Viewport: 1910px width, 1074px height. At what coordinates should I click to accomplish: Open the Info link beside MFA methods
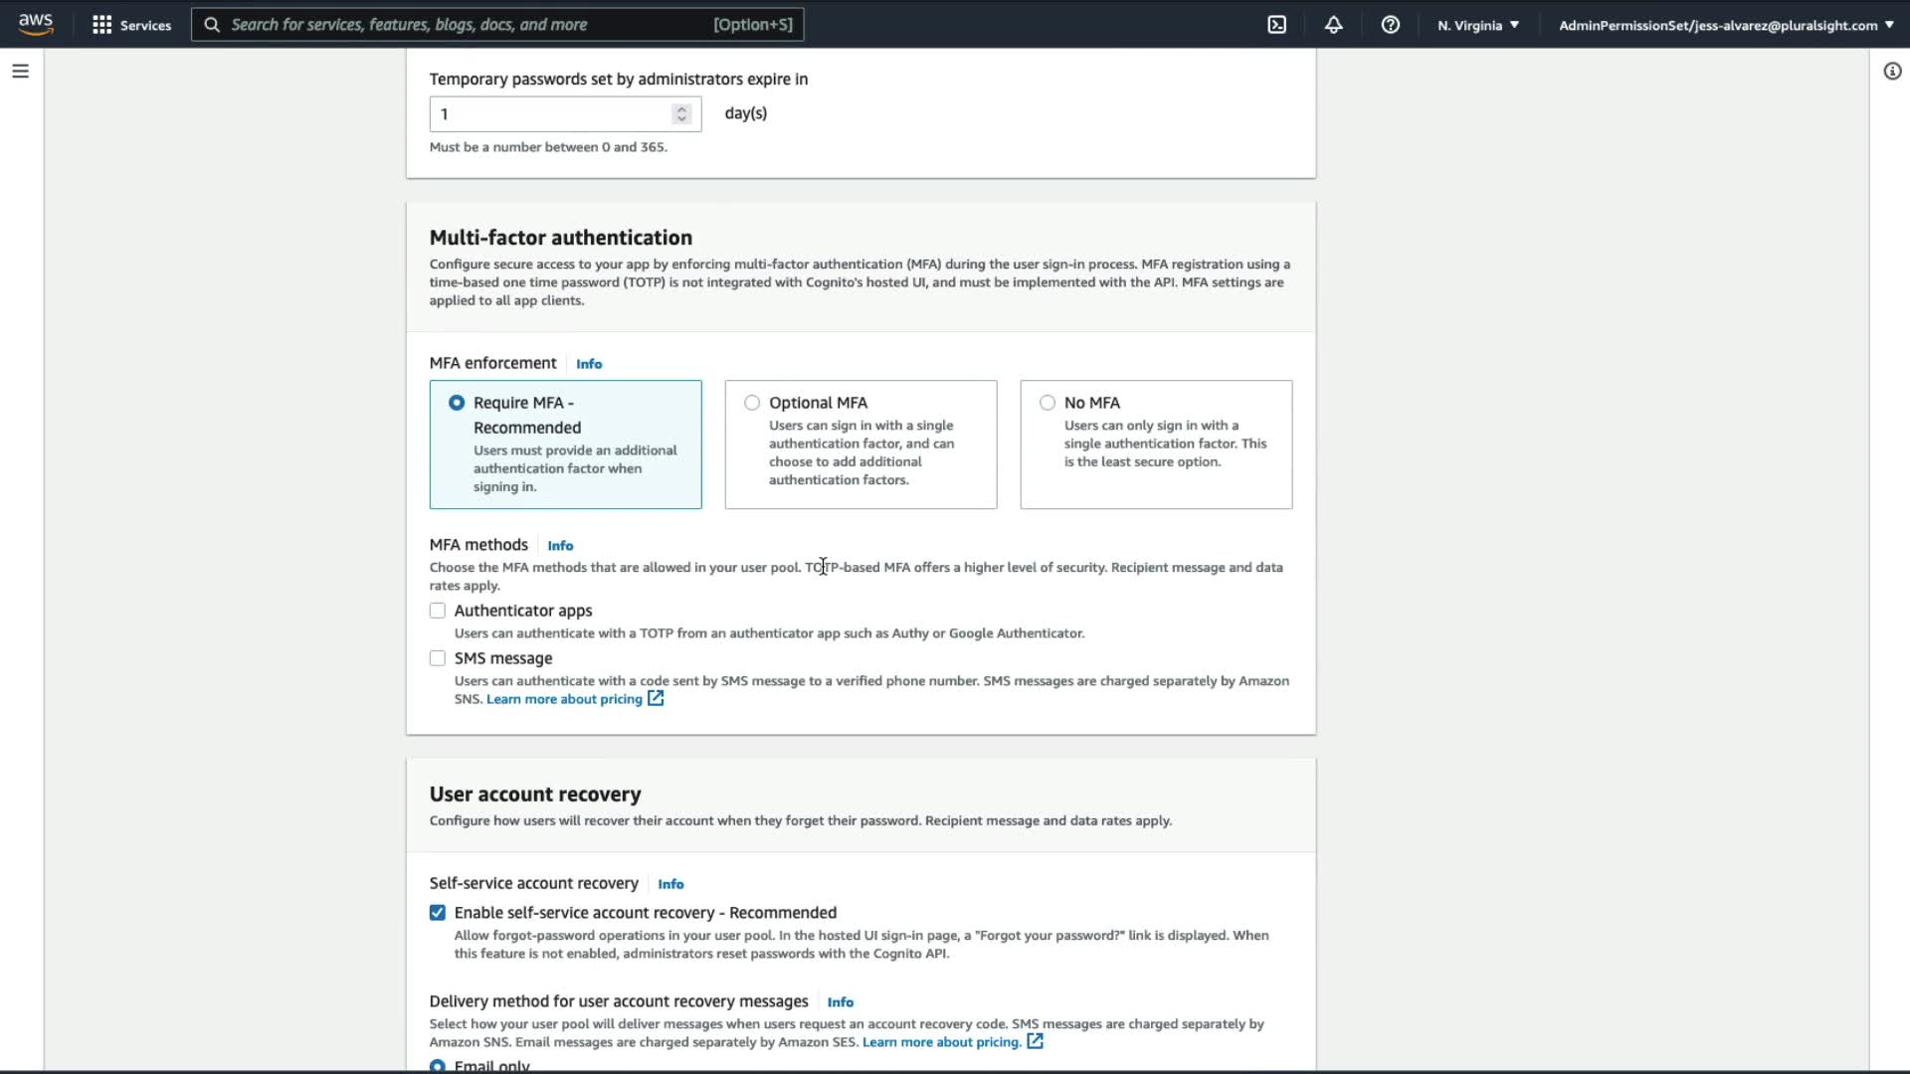point(560,546)
